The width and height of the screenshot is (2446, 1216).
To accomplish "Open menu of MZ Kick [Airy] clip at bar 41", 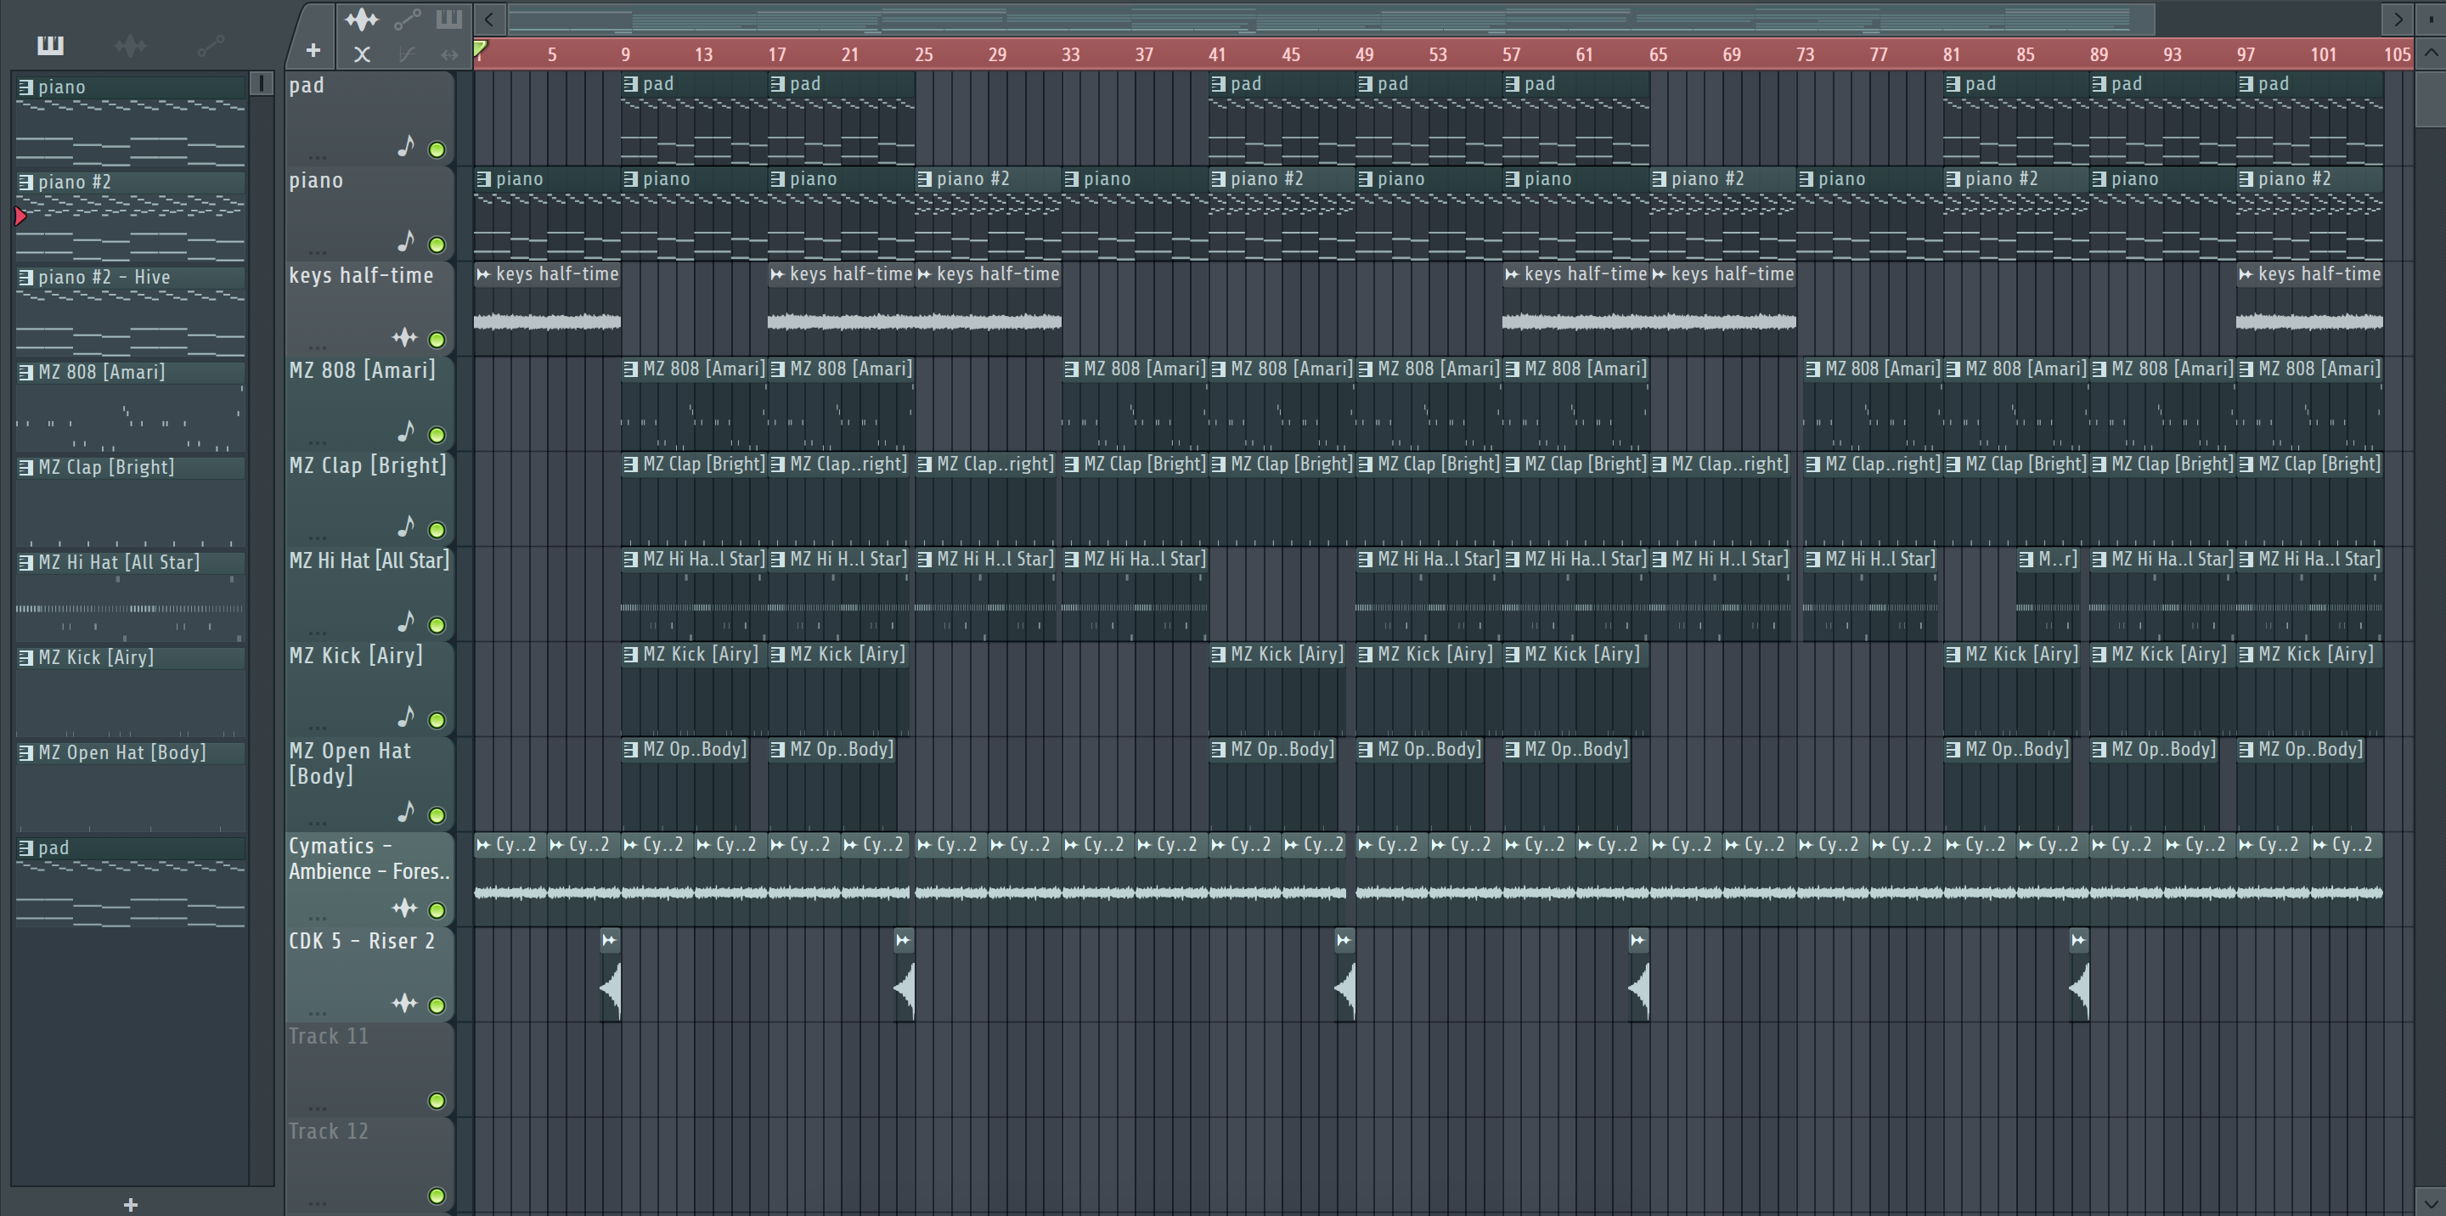I will click(x=1218, y=654).
